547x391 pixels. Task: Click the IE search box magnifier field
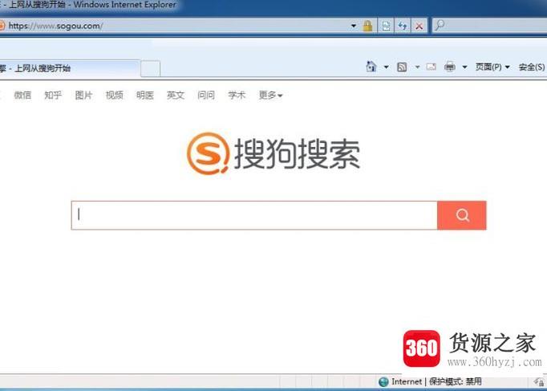[490, 26]
